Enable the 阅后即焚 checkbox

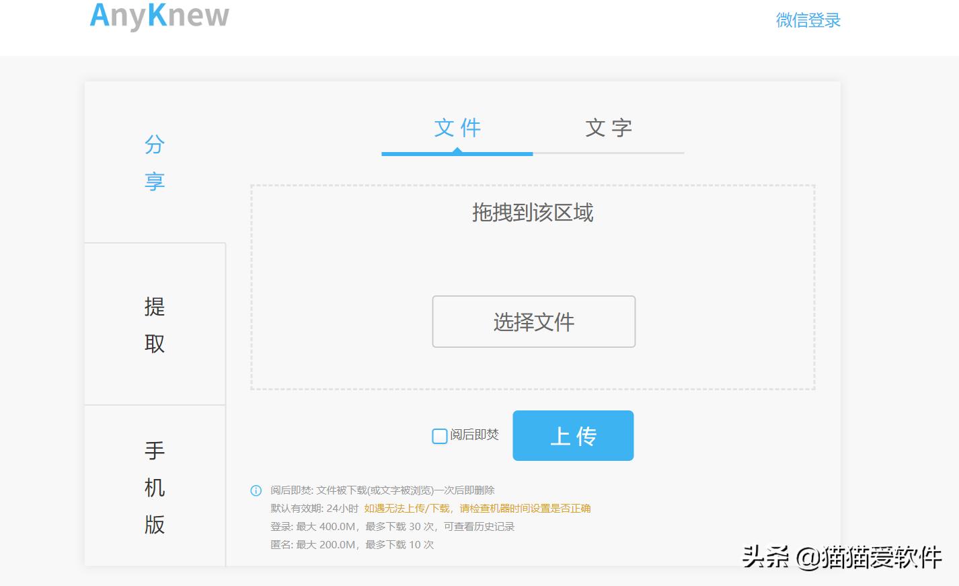pos(438,436)
